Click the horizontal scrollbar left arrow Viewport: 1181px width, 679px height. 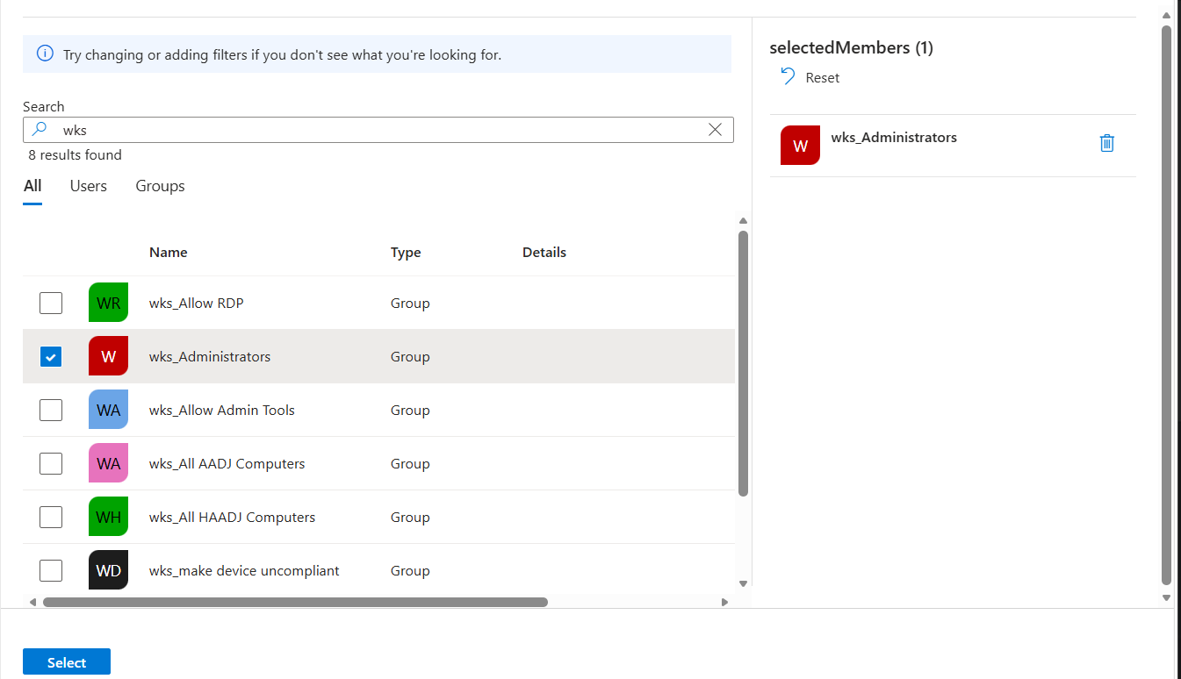click(32, 602)
